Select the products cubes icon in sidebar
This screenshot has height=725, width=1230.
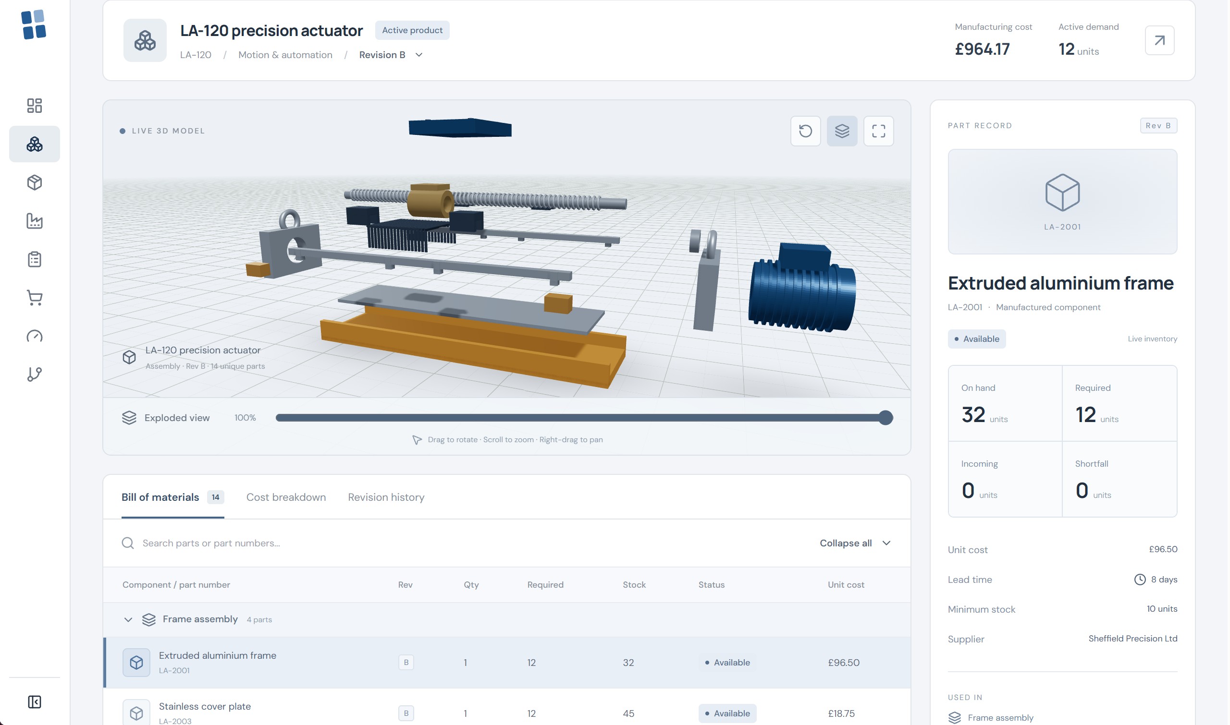point(34,144)
